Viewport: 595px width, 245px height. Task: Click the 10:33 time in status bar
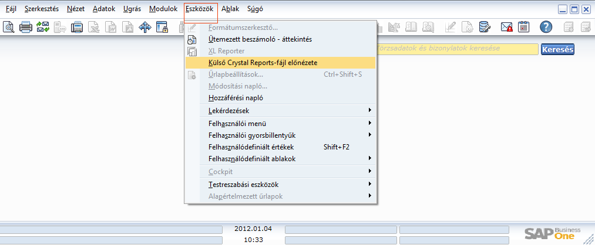pos(253,240)
